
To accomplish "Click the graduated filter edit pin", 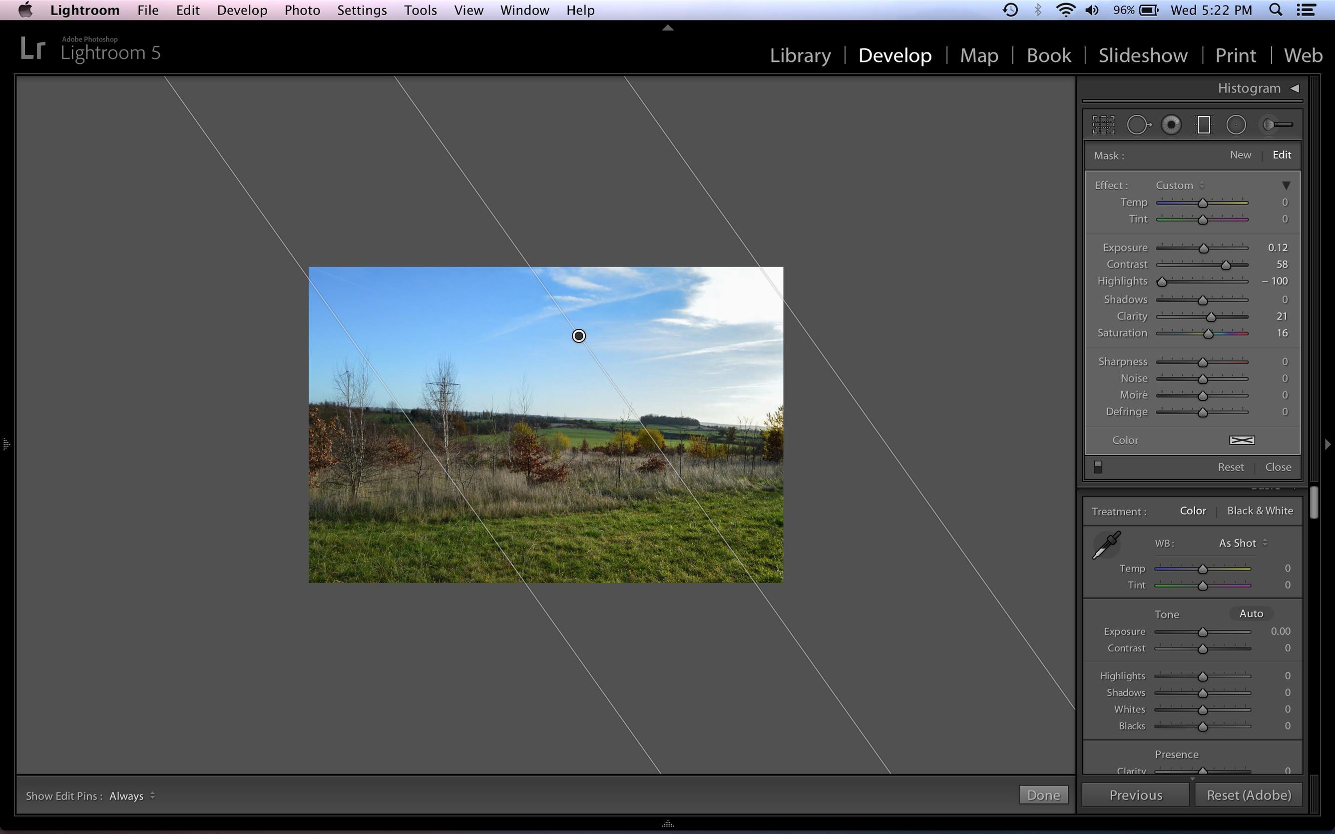I will click(x=578, y=336).
